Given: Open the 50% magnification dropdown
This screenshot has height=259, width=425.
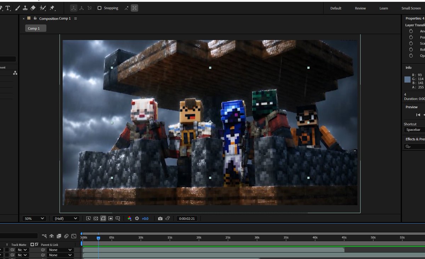Looking at the screenshot, I should pyautogui.click(x=34, y=218).
